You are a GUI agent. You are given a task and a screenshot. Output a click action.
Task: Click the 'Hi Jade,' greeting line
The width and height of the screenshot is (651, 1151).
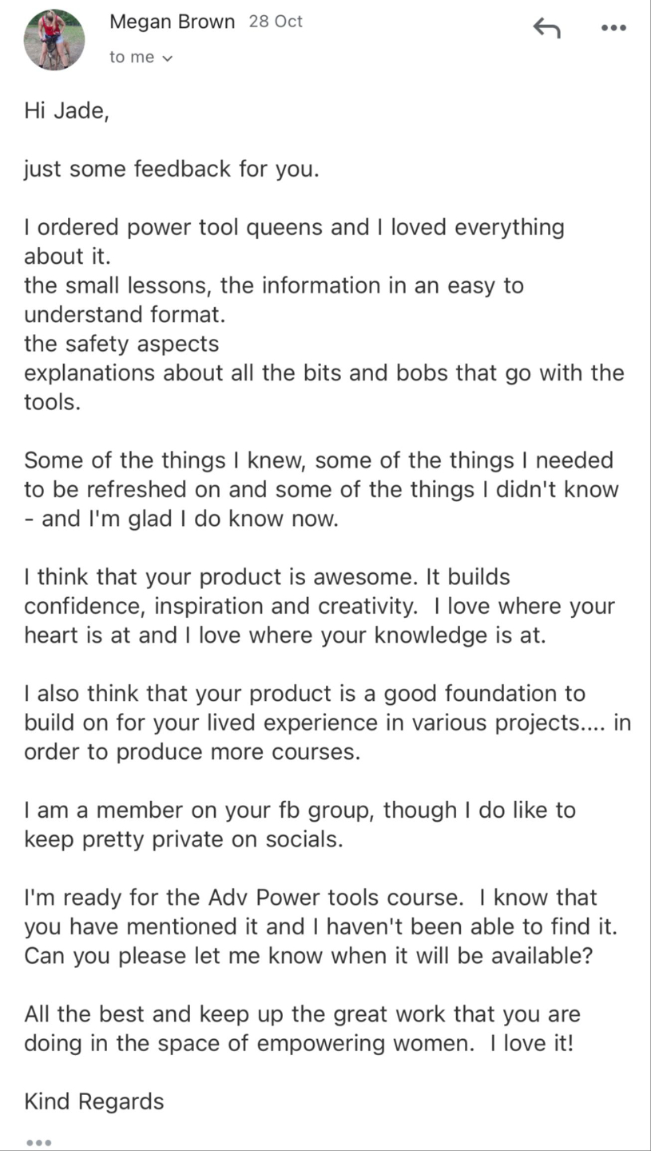click(x=66, y=110)
